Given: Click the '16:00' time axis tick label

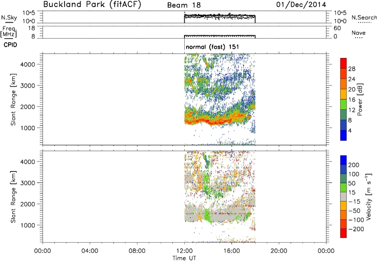Looking at the screenshot, I should click(x=231, y=251).
